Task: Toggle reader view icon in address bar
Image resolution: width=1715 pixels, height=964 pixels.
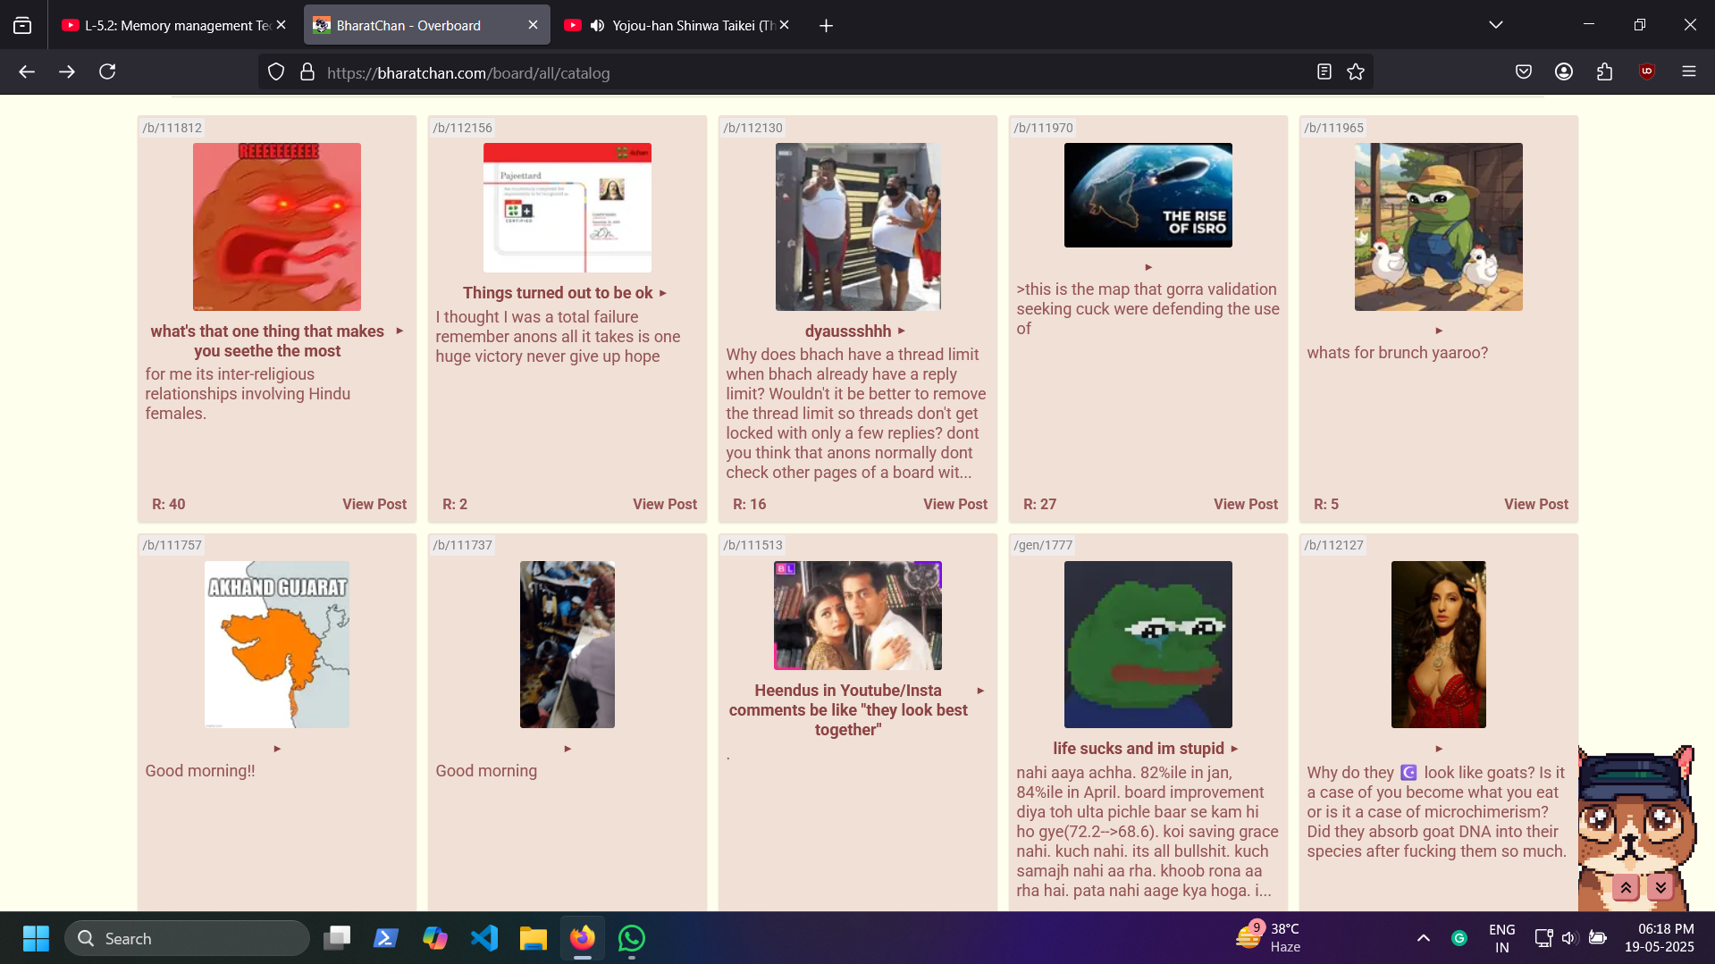Action: pos(1324,72)
